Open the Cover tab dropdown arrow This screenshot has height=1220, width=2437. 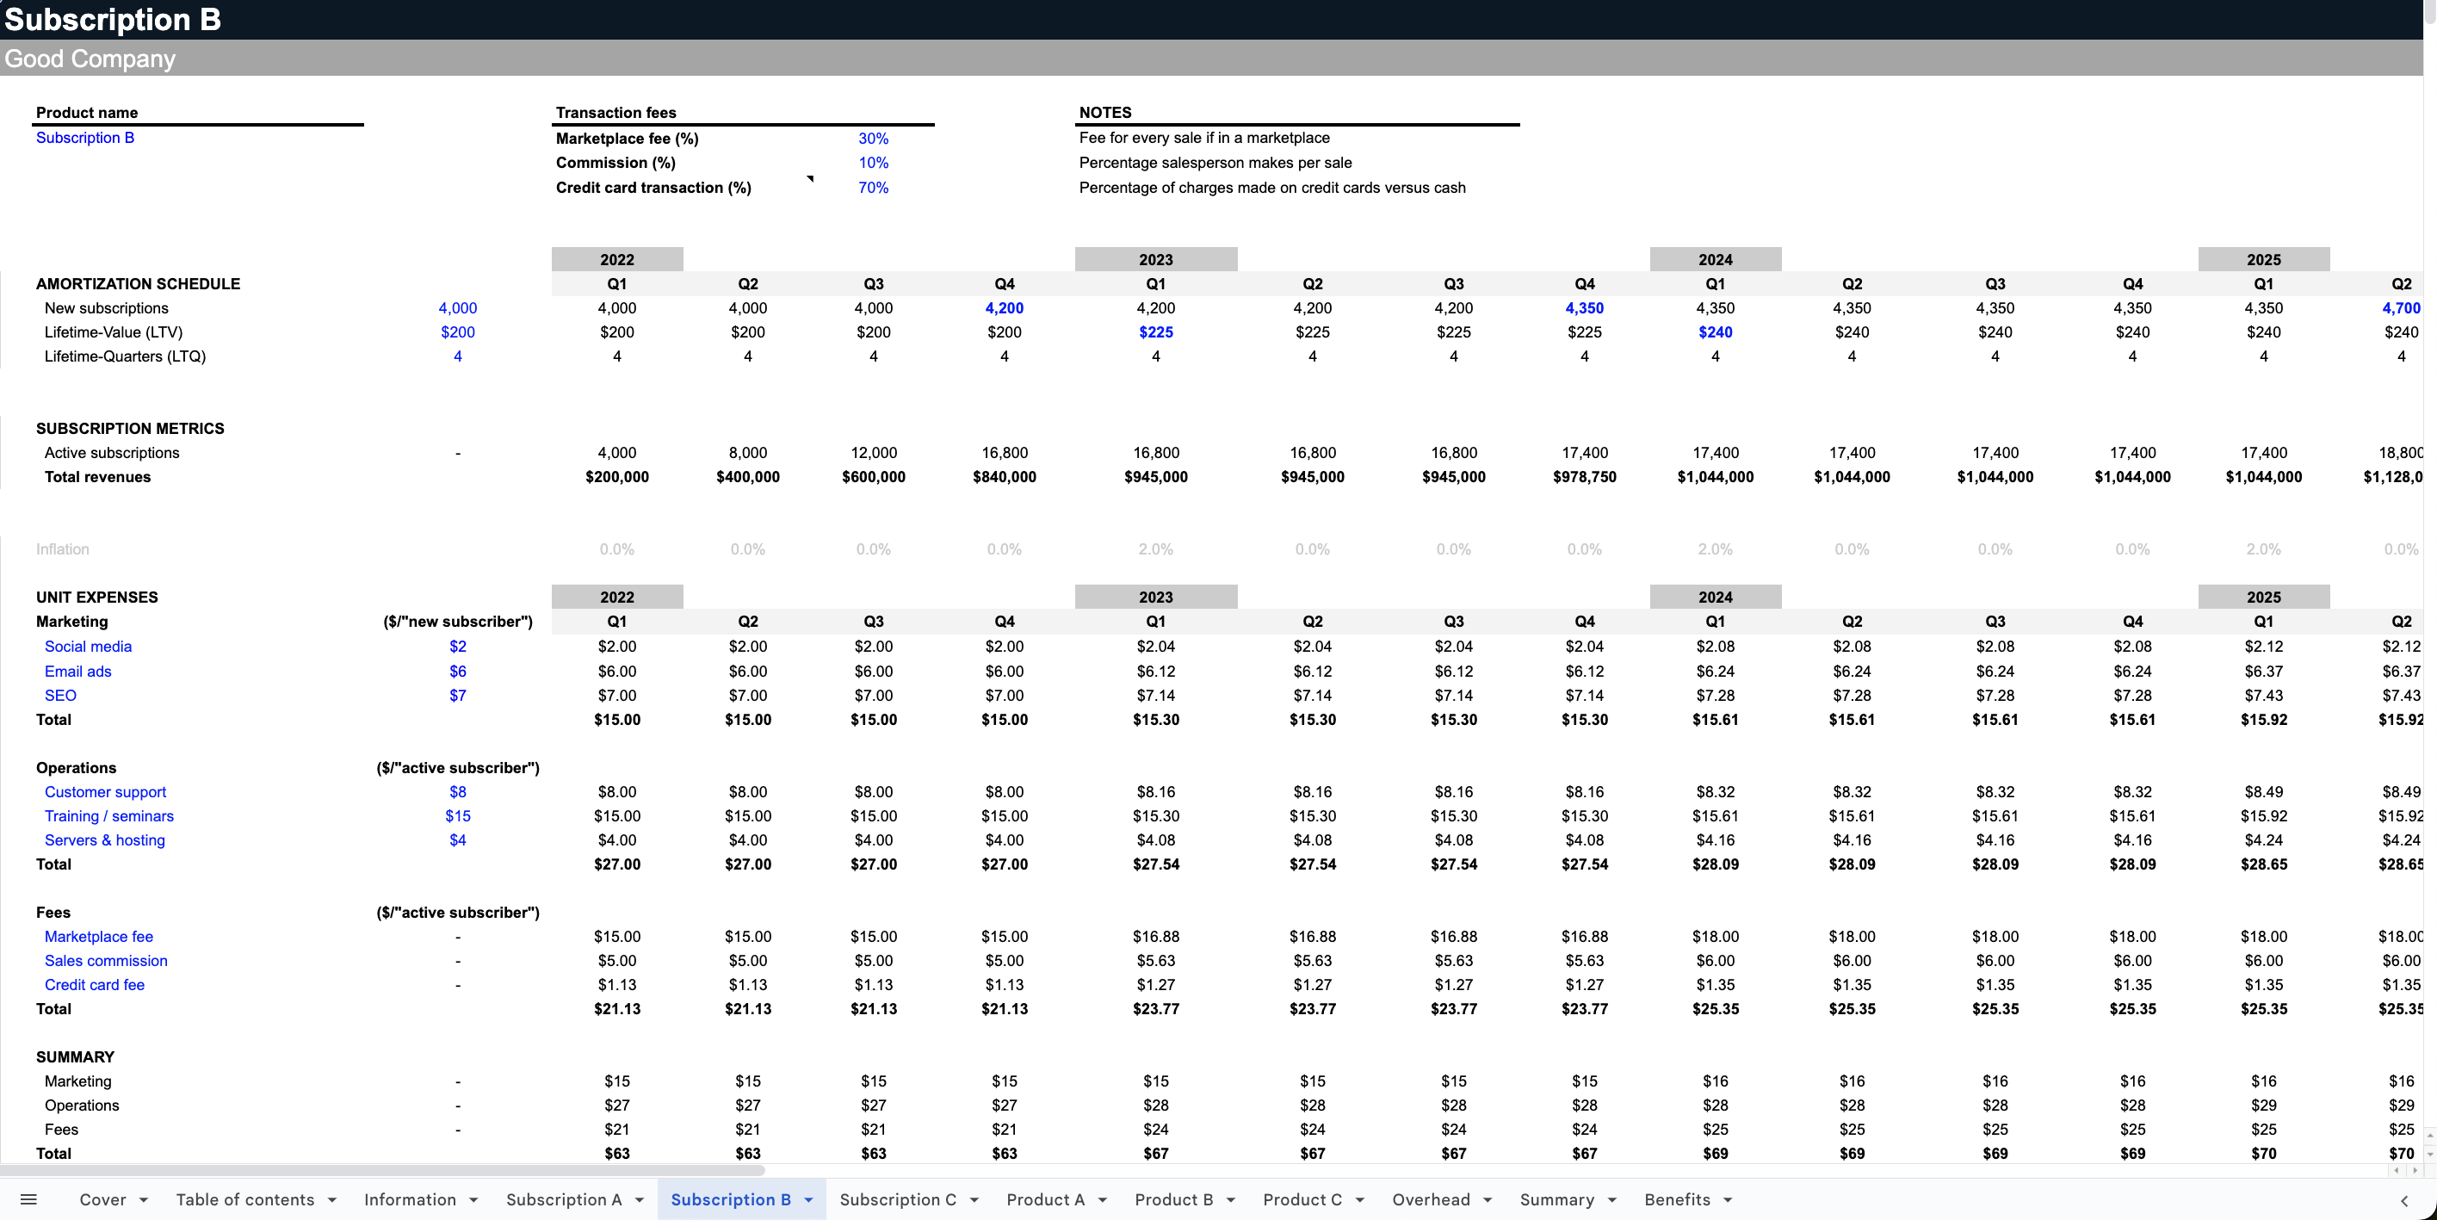click(144, 1199)
